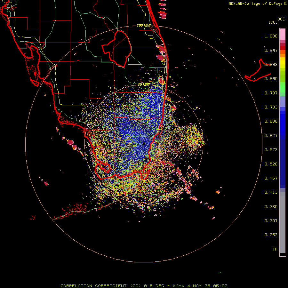Screen dimensions: 288x288
Task: Click the 0.627 scale value
Action: point(271,136)
